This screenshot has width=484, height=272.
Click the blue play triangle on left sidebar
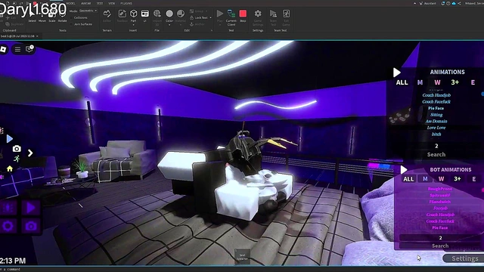tap(10, 139)
